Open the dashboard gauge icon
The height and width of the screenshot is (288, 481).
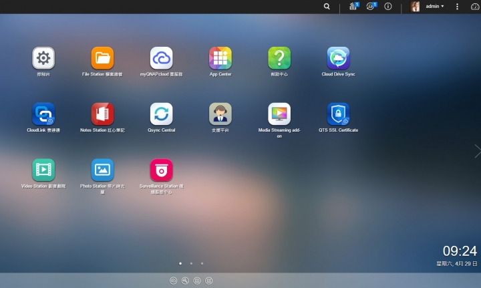[475, 6]
